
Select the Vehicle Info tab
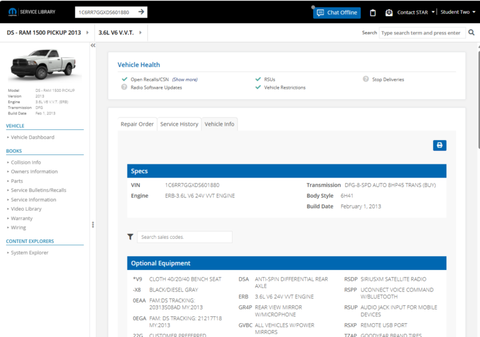click(x=219, y=124)
